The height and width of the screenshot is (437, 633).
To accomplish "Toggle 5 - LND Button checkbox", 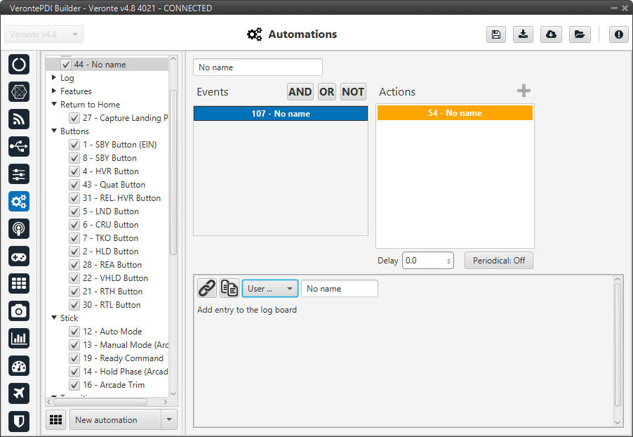I will (74, 211).
